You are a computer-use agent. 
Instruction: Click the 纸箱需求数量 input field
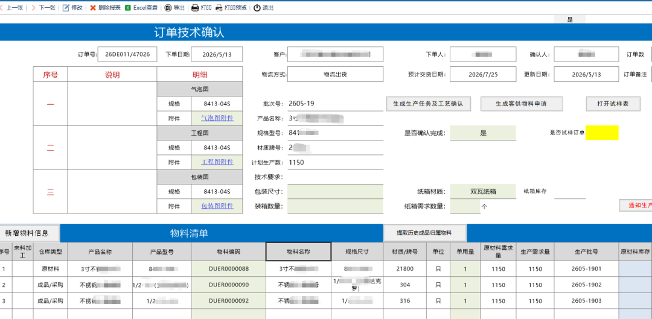click(x=465, y=206)
